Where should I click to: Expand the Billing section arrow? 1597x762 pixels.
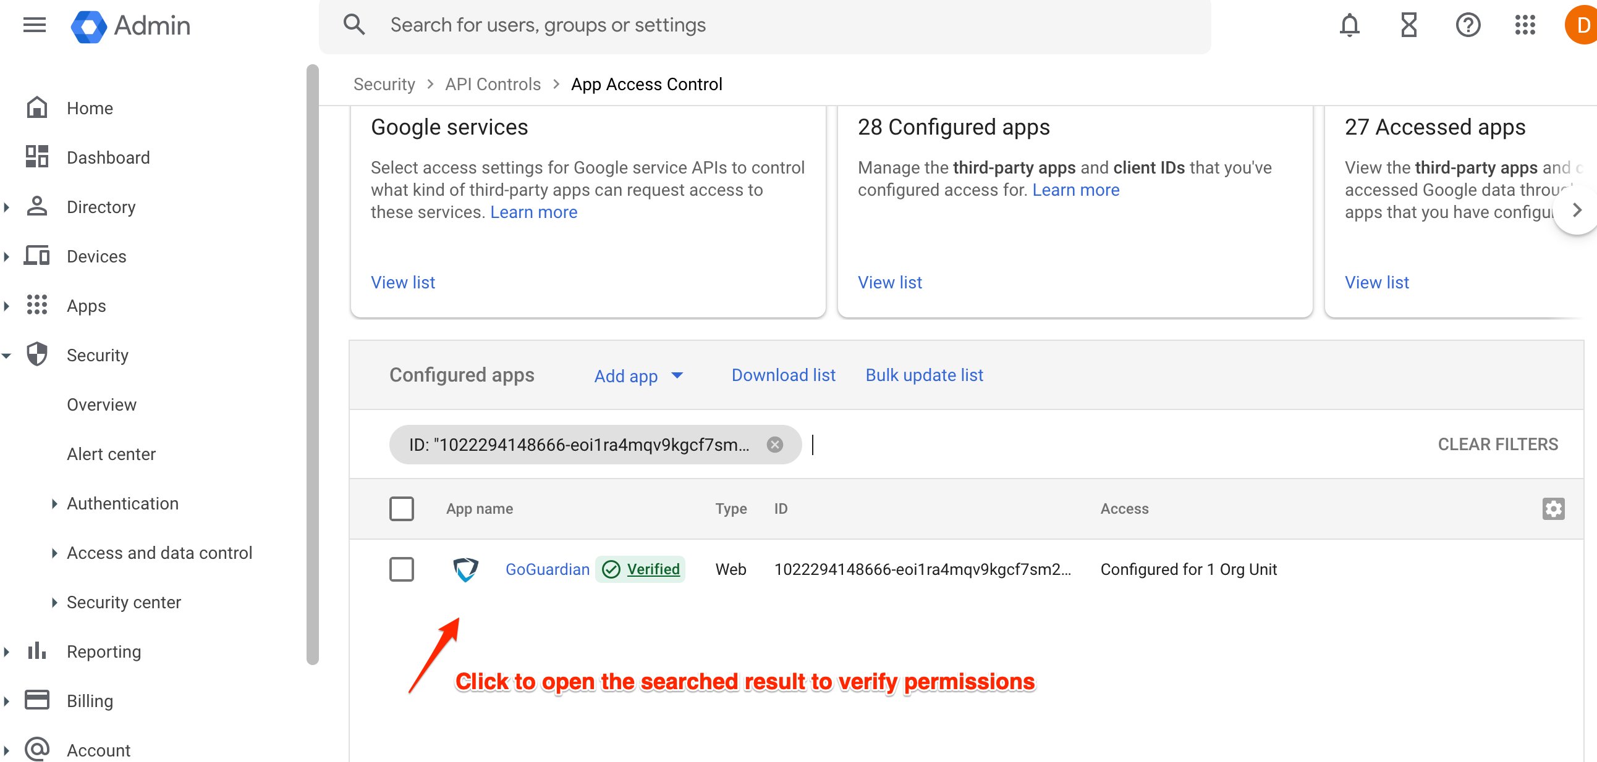pyautogui.click(x=7, y=701)
